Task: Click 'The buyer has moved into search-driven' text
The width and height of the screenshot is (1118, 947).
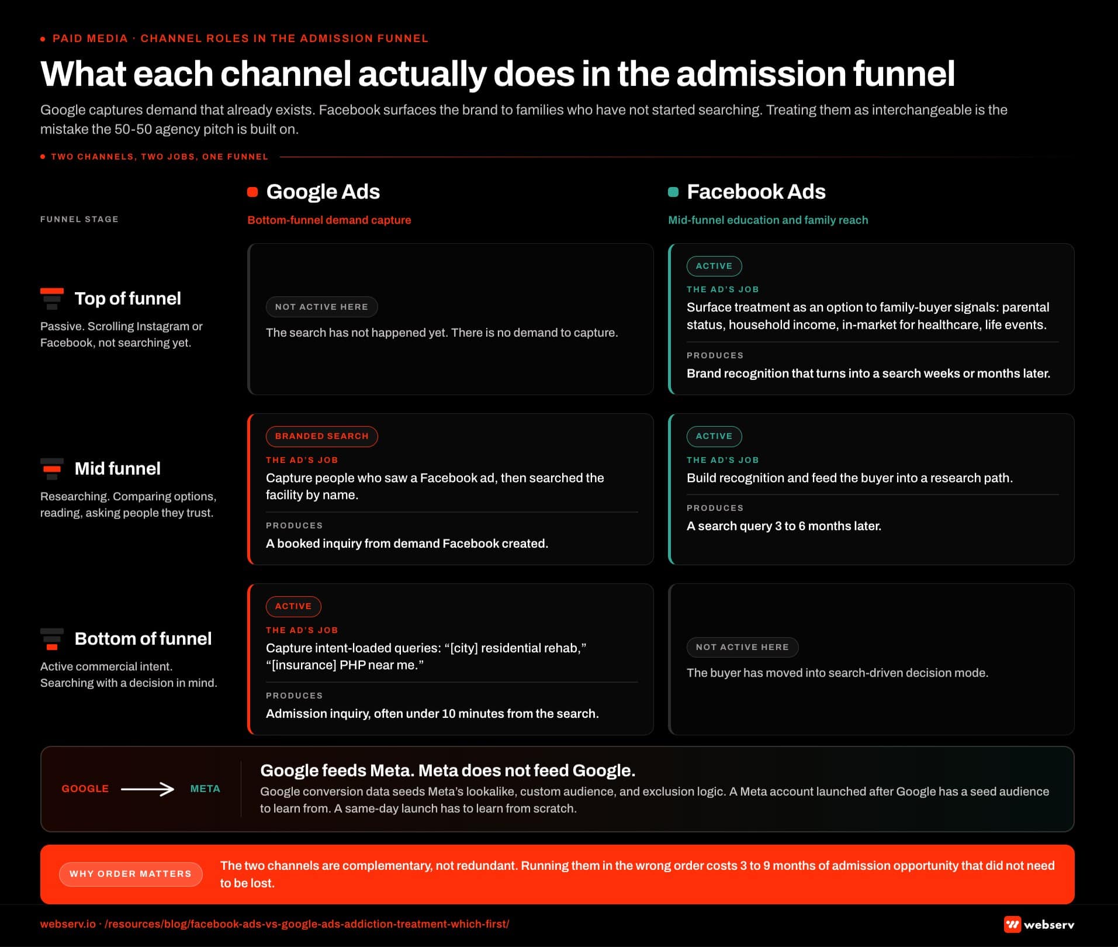Action: tap(837, 673)
